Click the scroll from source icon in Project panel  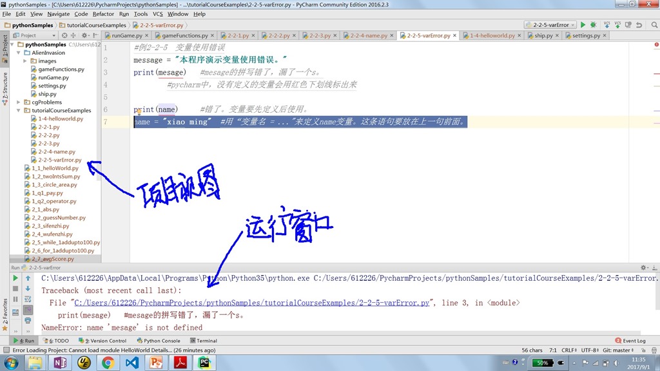pos(64,35)
